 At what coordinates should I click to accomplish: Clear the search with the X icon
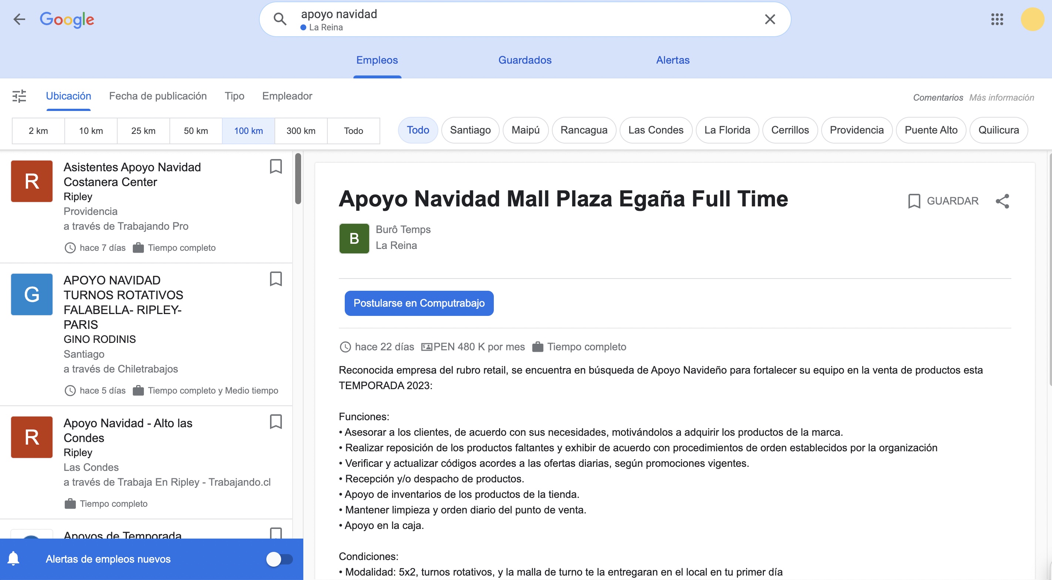[x=770, y=19]
